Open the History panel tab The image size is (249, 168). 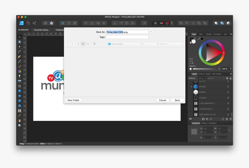pos(204,123)
